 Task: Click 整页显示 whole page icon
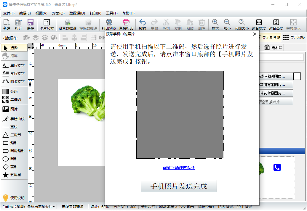(293, 25)
